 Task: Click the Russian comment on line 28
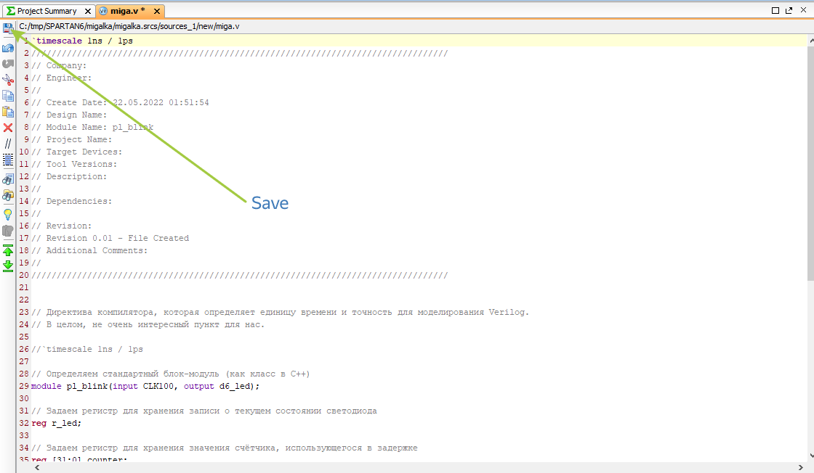click(x=171, y=374)
